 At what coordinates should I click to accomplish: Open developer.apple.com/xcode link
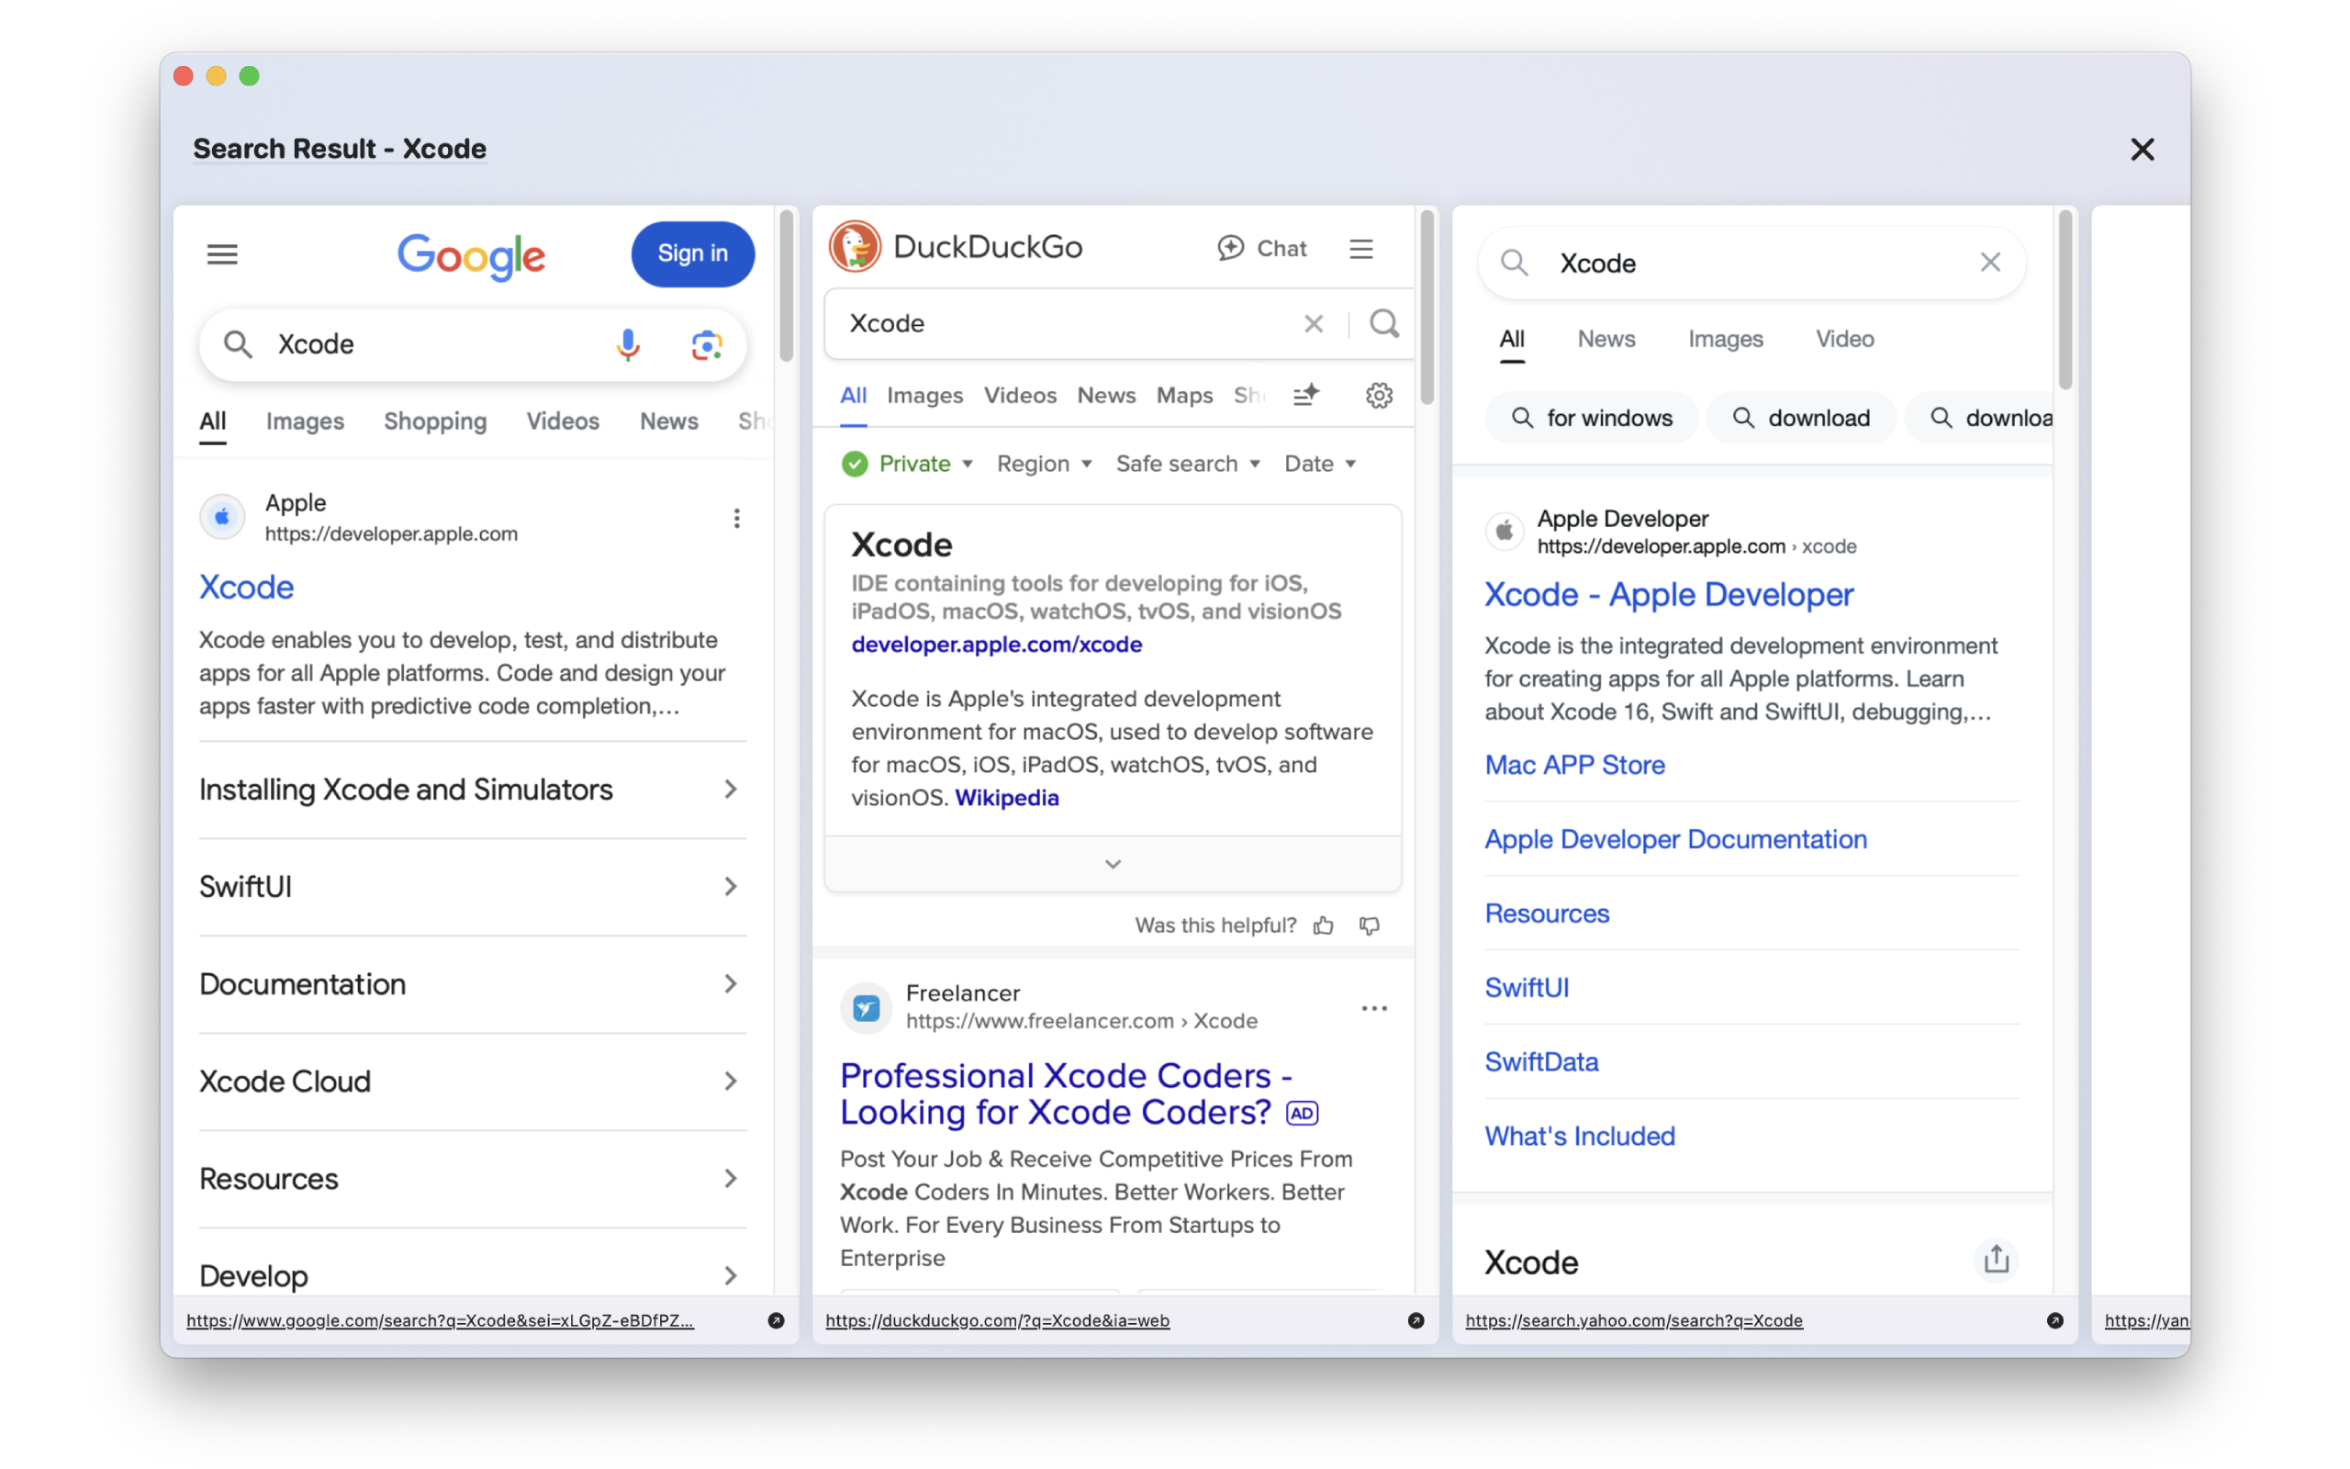[x=996, y=645]
